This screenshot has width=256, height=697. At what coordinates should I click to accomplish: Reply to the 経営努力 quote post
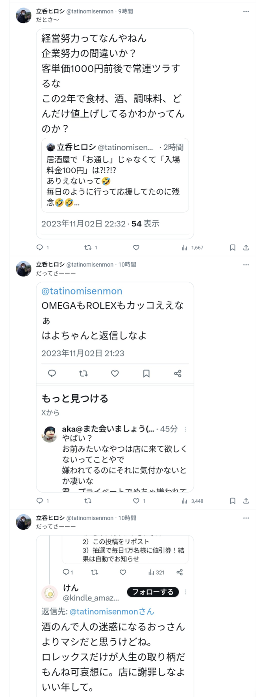coord(40,247)
